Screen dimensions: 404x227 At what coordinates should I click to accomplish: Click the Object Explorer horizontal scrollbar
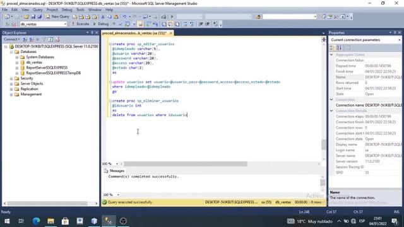point(47,203)
